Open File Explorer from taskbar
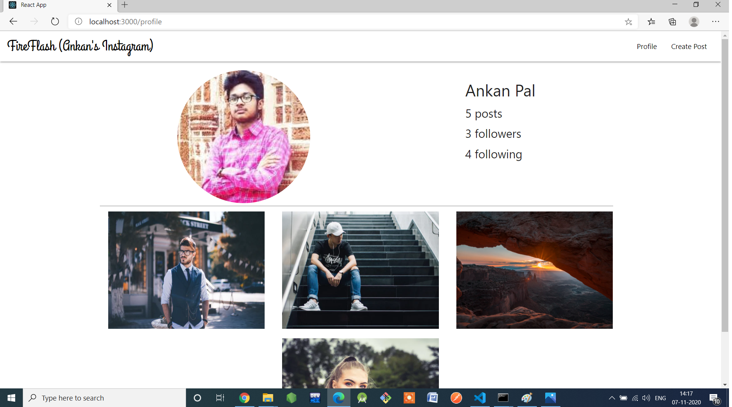This screenshot has width=732, height=407. coord(268,398)
